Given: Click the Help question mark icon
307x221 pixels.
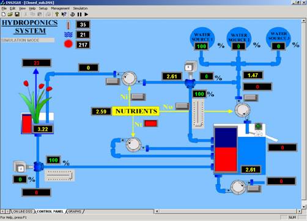Looking at the screenshot, I should point(57,14).
